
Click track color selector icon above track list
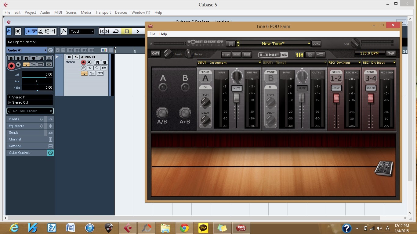[x=104, y=50]
